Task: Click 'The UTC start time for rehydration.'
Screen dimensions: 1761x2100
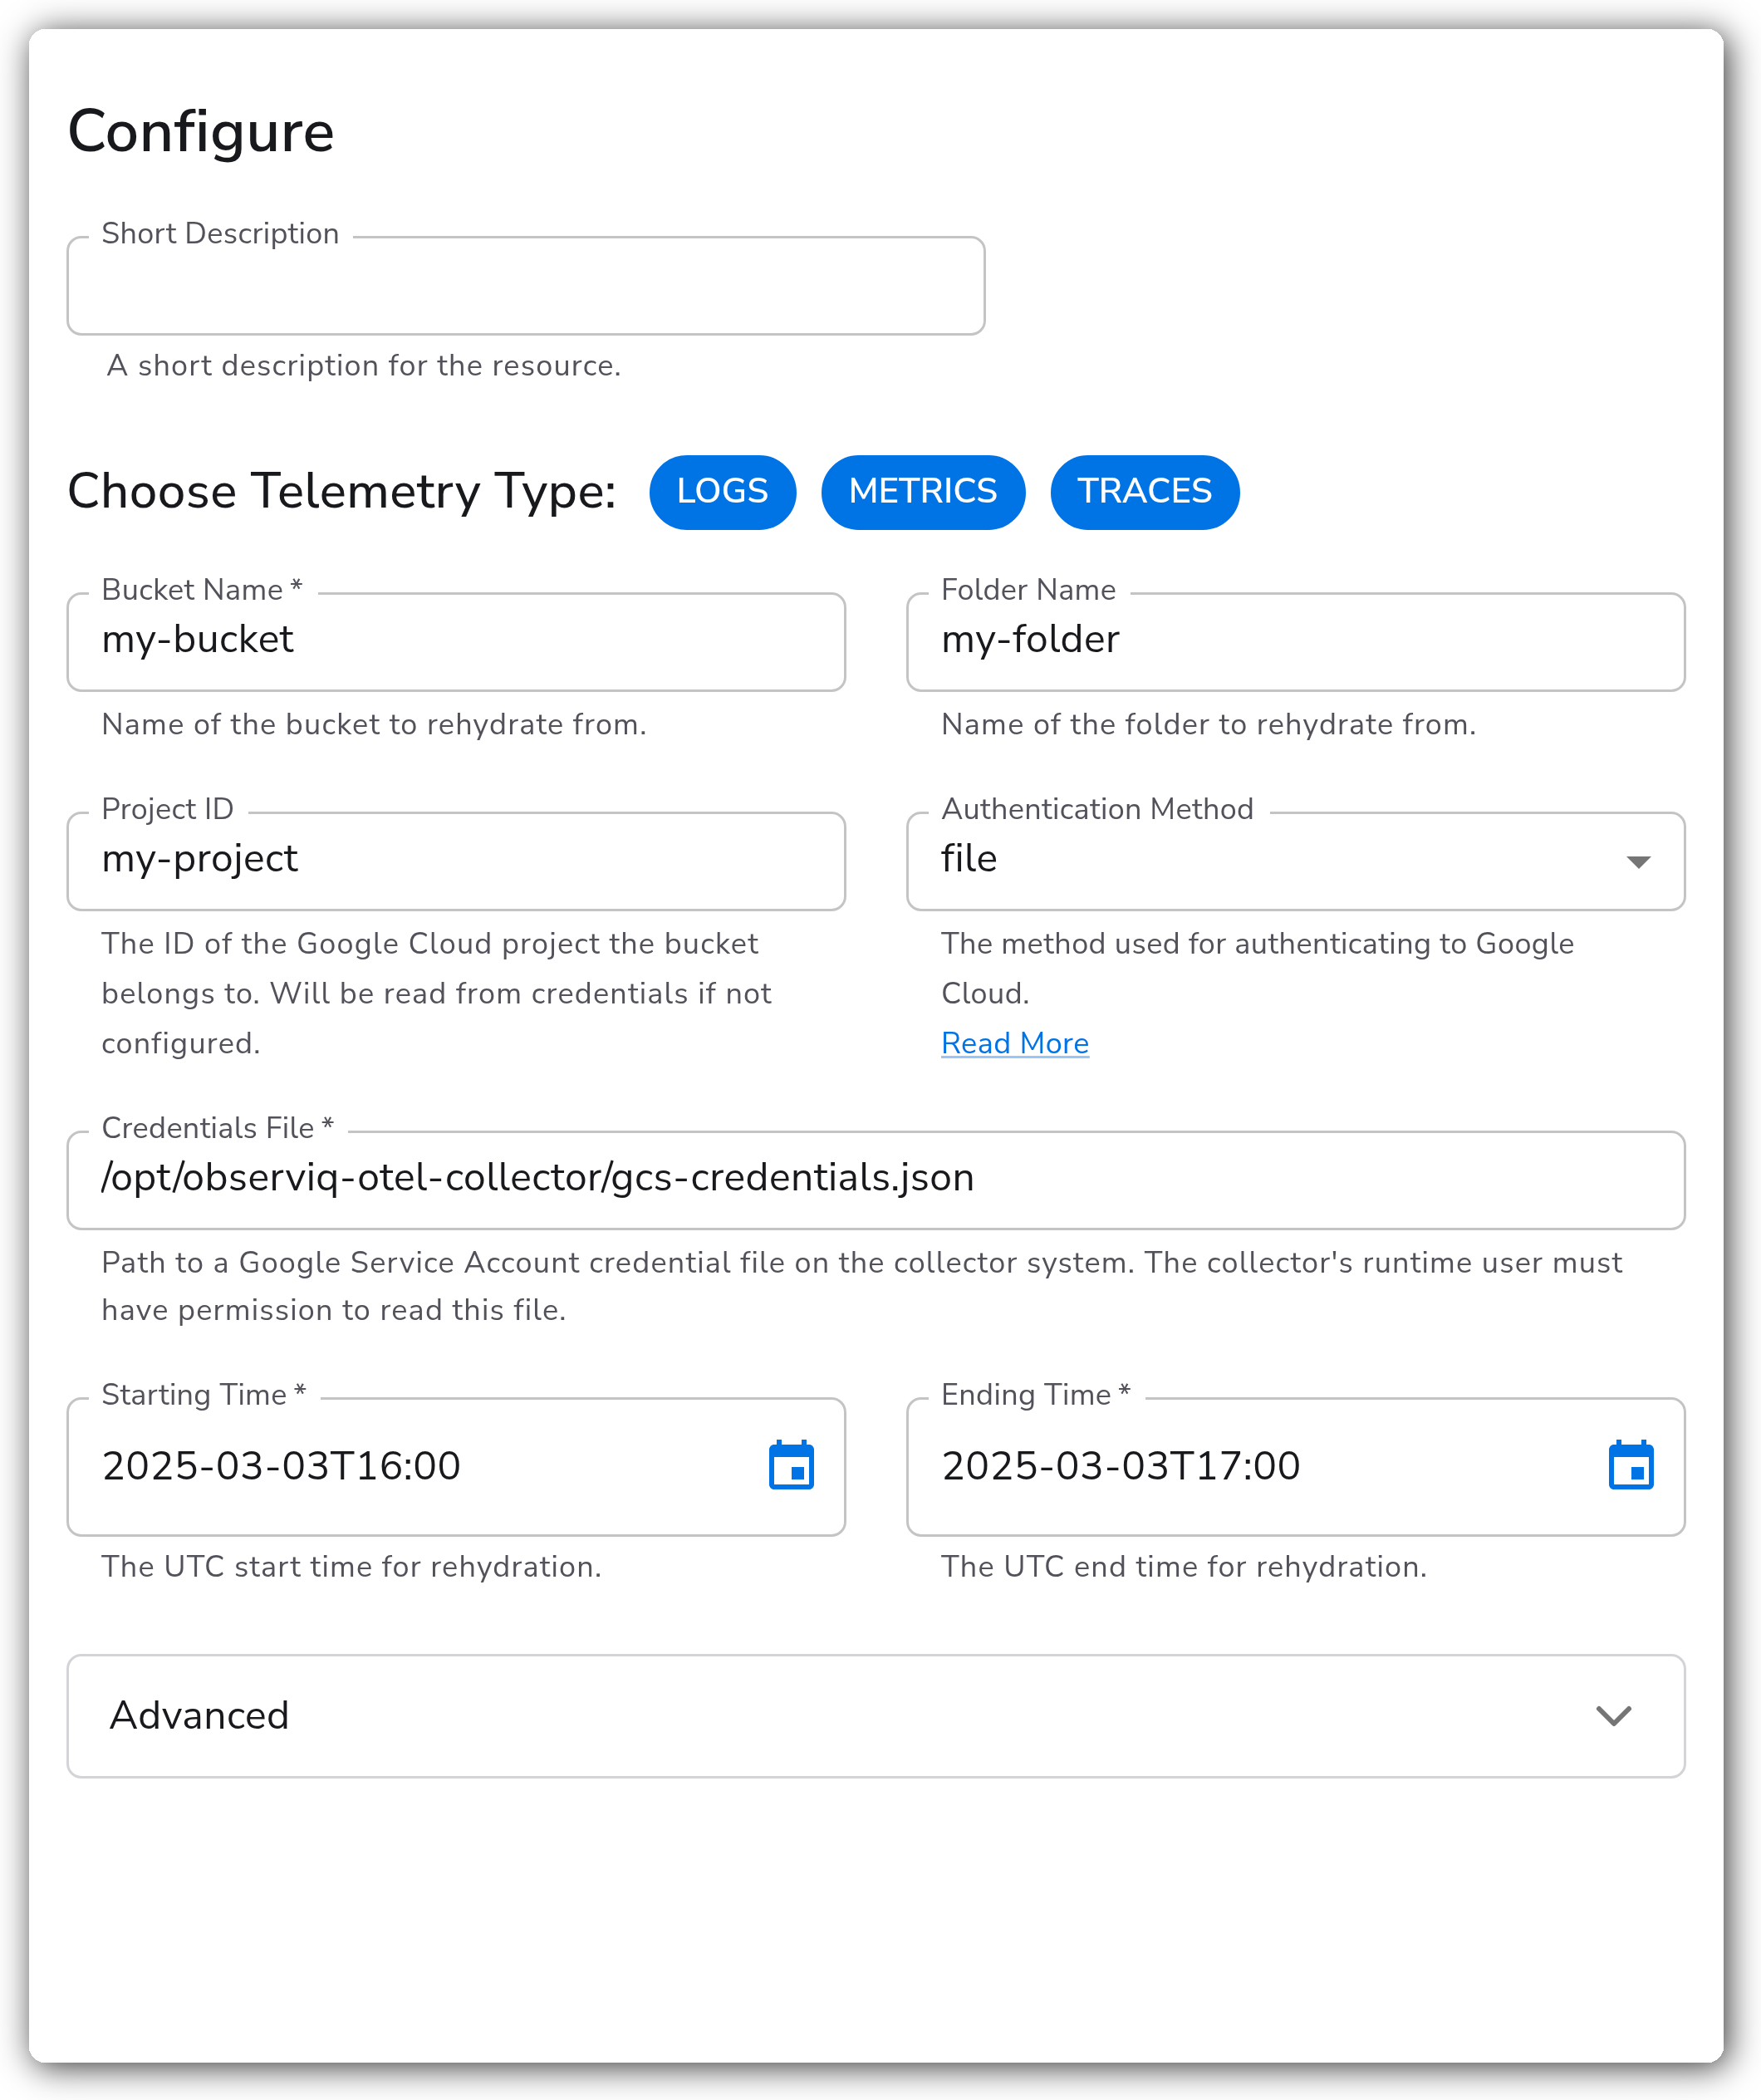Action: (351, 1567)
